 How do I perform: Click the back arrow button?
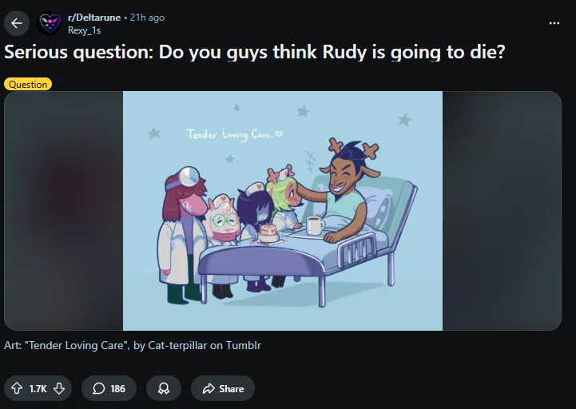tap(17, 23)
